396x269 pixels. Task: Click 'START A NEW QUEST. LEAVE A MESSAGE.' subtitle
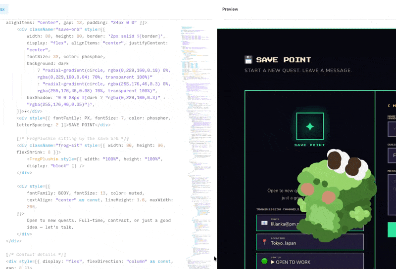pyautogui.click(x=298, y=71)
